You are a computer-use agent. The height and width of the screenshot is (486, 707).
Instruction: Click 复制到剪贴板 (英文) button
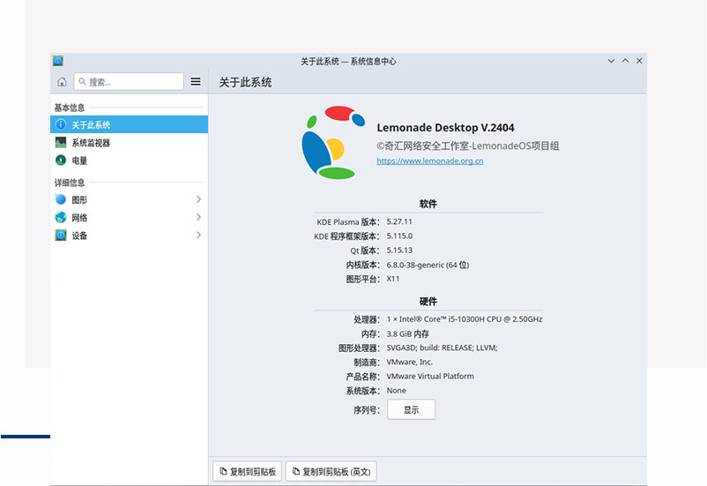point(331,472)
